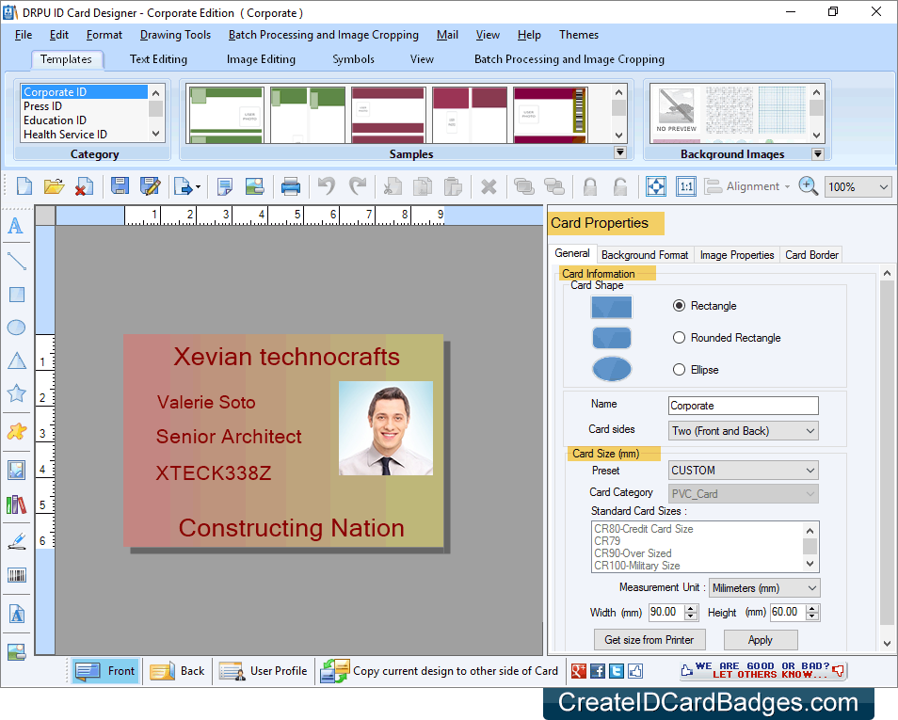Click the Print toolbar icon
The height and width of the screenshot is (720, 898).
pyautogui.click(x=291, y=186)
